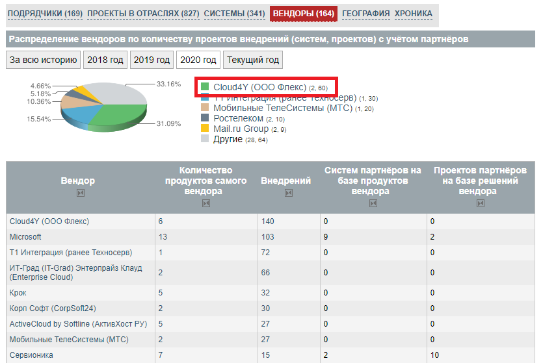The width and height of the screenshot is (543, 363).
Task: Open Cloud4Y (ООО Флекс) table row link
Action: 49,221
